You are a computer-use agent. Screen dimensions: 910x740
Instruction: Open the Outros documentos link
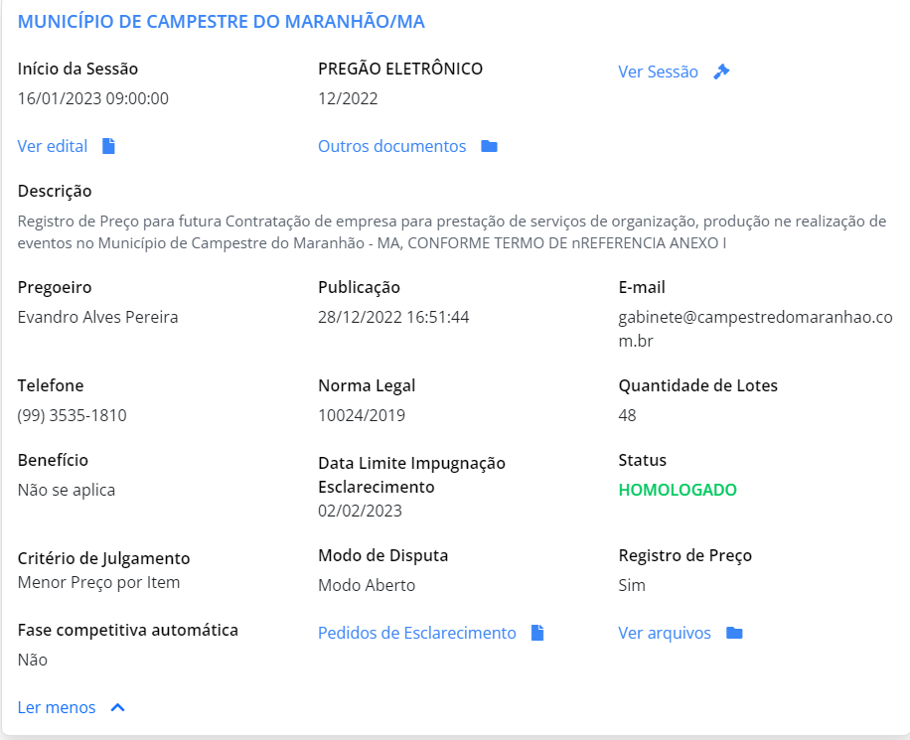tap(391, 146)
